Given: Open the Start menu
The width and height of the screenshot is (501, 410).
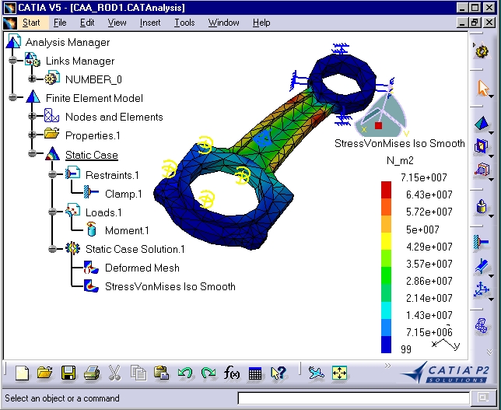Looking at the screenshot, I should (x=31, y=23).
